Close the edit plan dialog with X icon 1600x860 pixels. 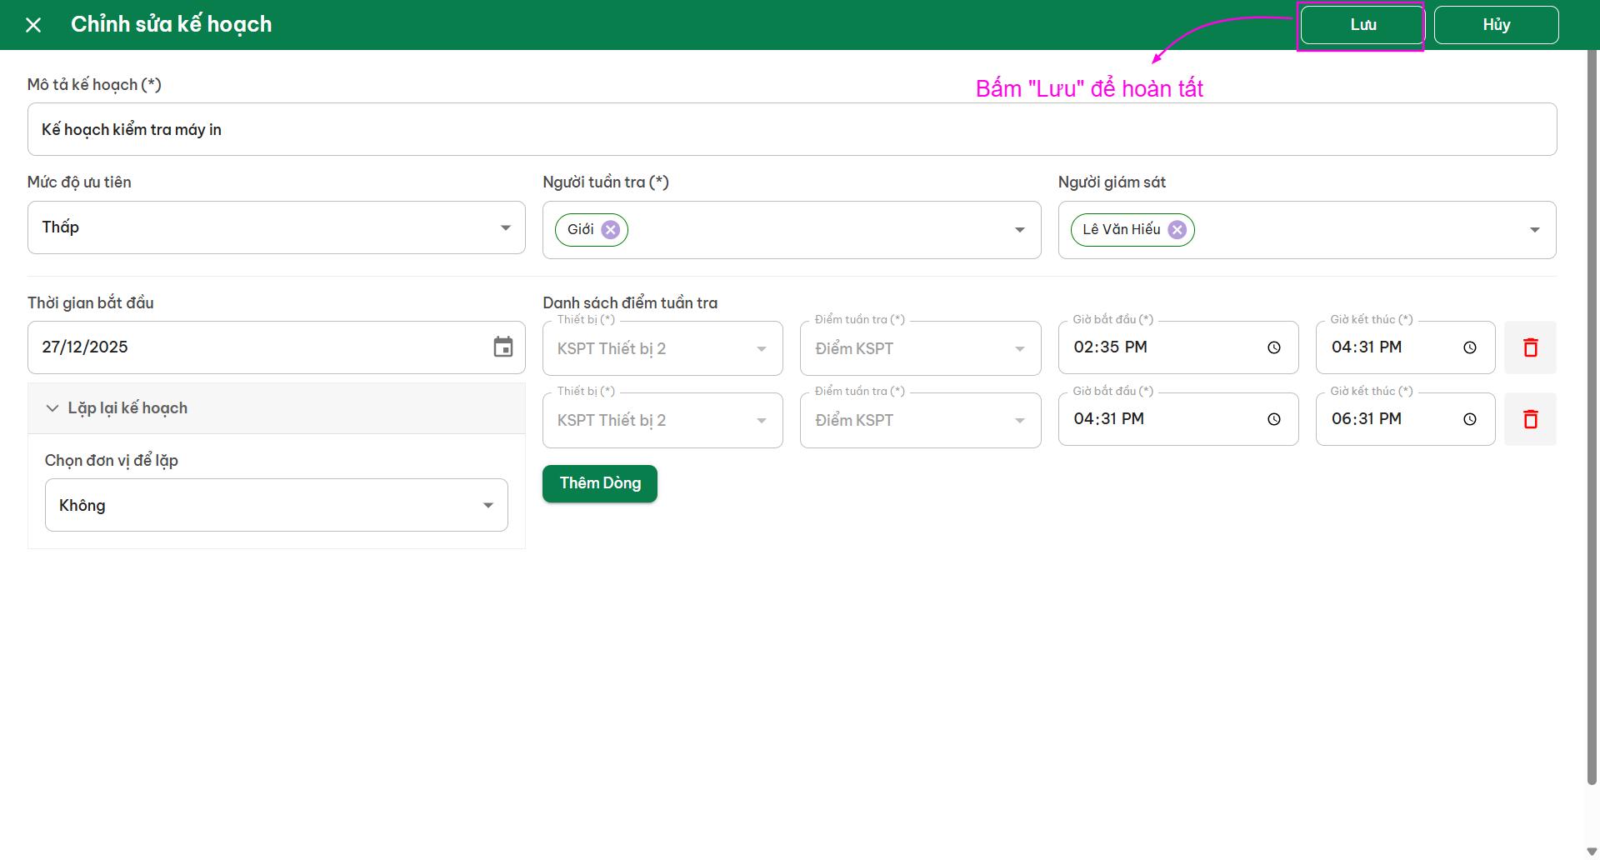33,25
